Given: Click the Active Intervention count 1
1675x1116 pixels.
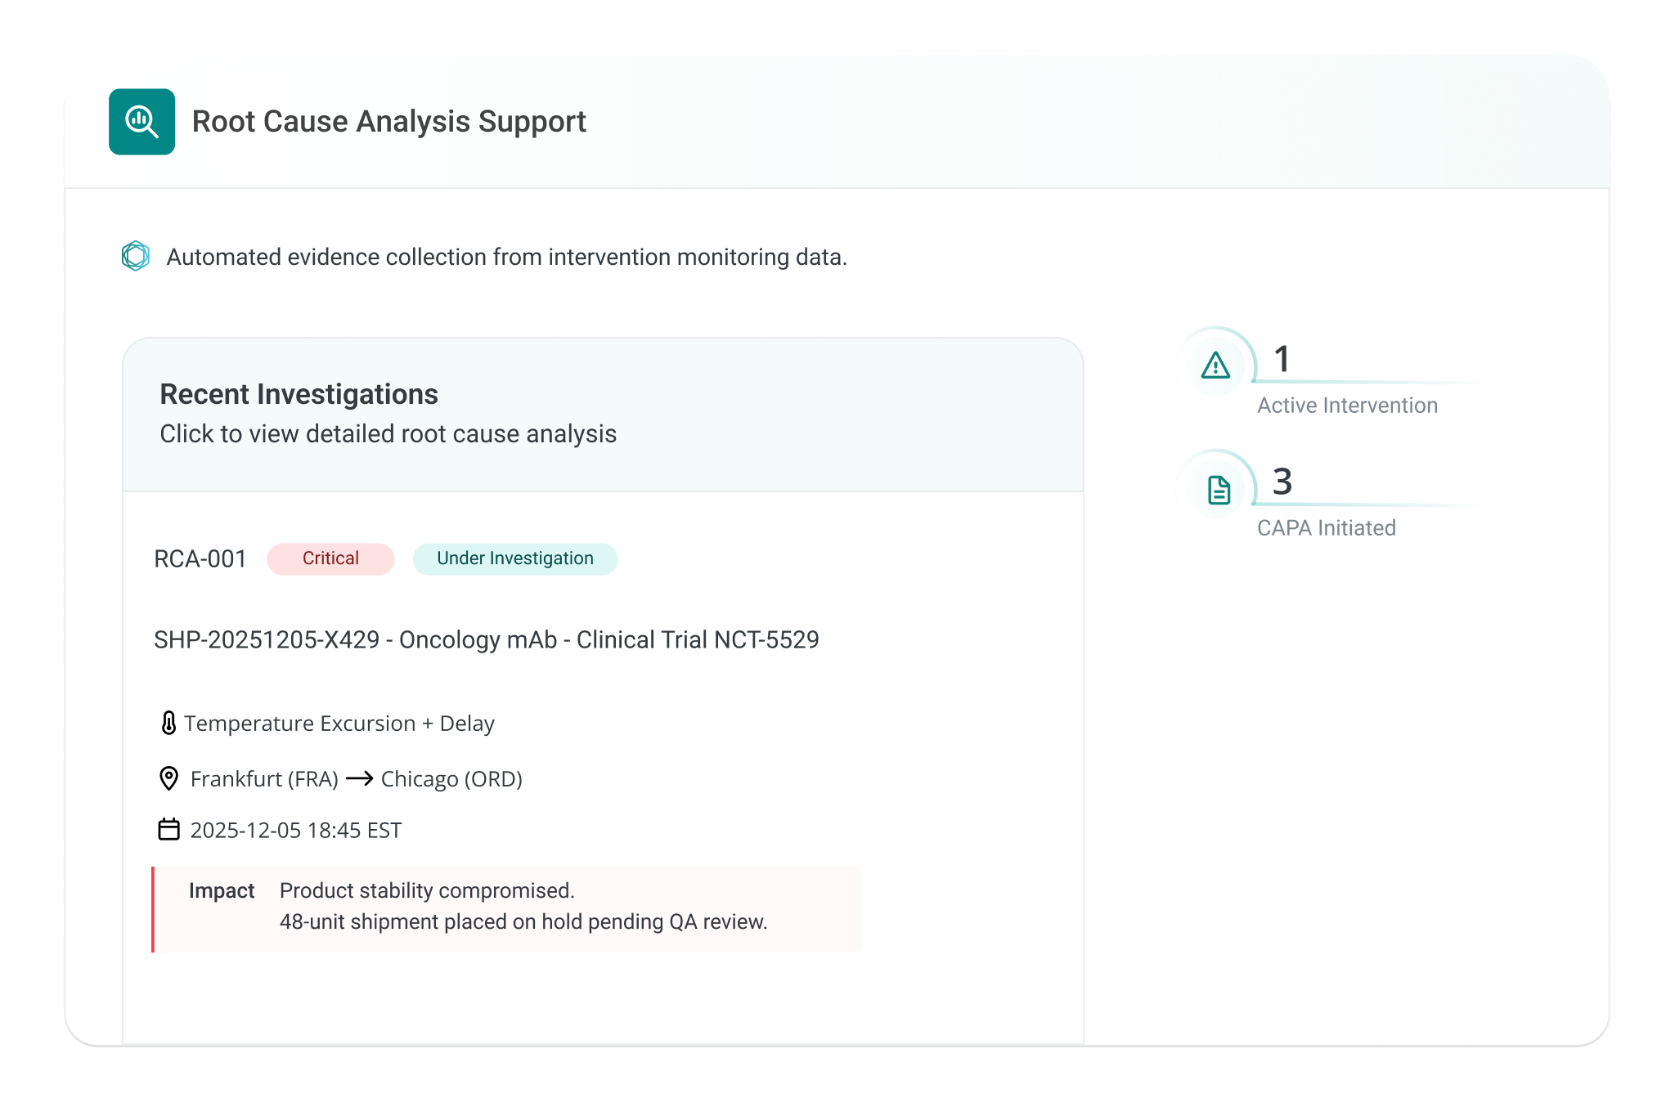Looking at the screenshot, I should pos(1282,360).
